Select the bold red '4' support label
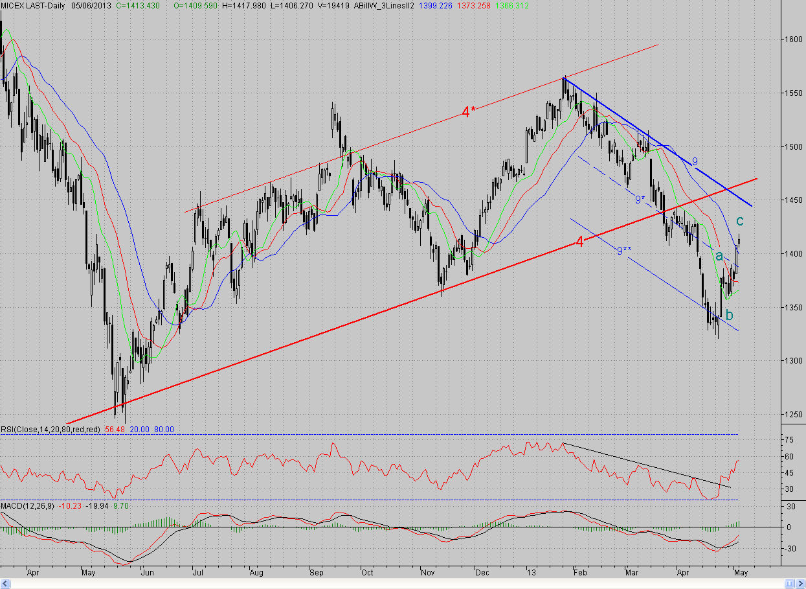The height and width of the screenshot is (589, 806). click(x=579, y=242)
